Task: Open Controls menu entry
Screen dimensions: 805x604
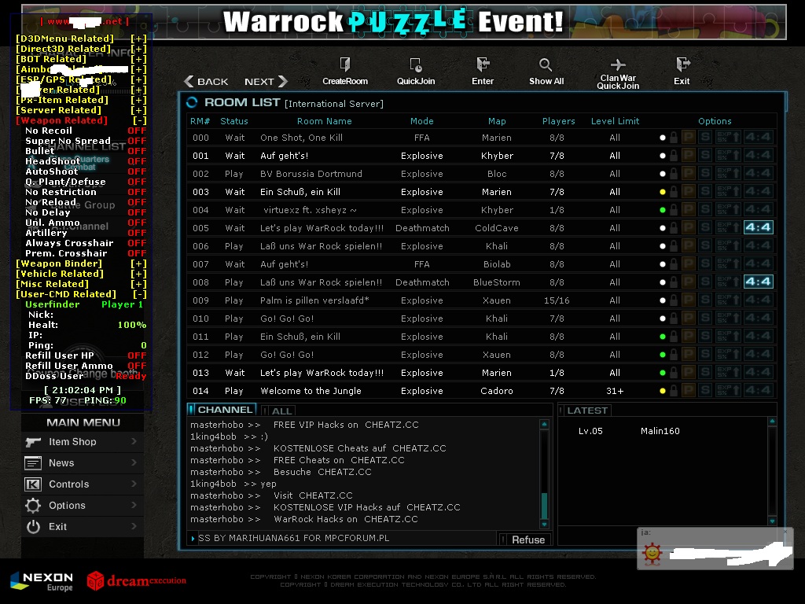Action: pos(82,484)
